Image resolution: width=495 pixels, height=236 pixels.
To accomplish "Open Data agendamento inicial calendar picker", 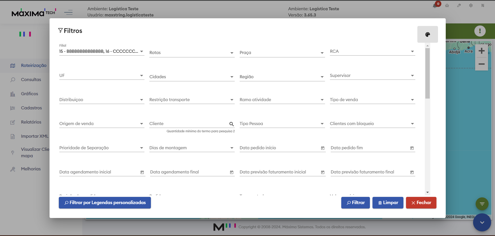I will pos(142,172).
